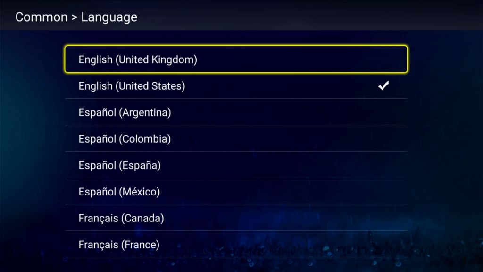This screenshot has width=483, height=272.
Task: Click the checkmark beside English (United States)
Action: click(384, 86)
